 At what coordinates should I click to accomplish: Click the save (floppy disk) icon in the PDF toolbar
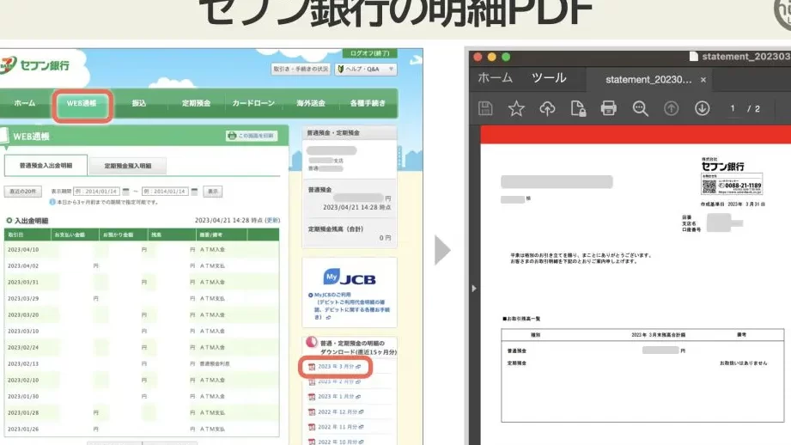(x=485, y=108)
